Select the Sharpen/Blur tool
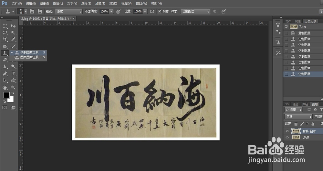This screenshot has height=171, width=323. pyautogui.click(x=5, y=67)
